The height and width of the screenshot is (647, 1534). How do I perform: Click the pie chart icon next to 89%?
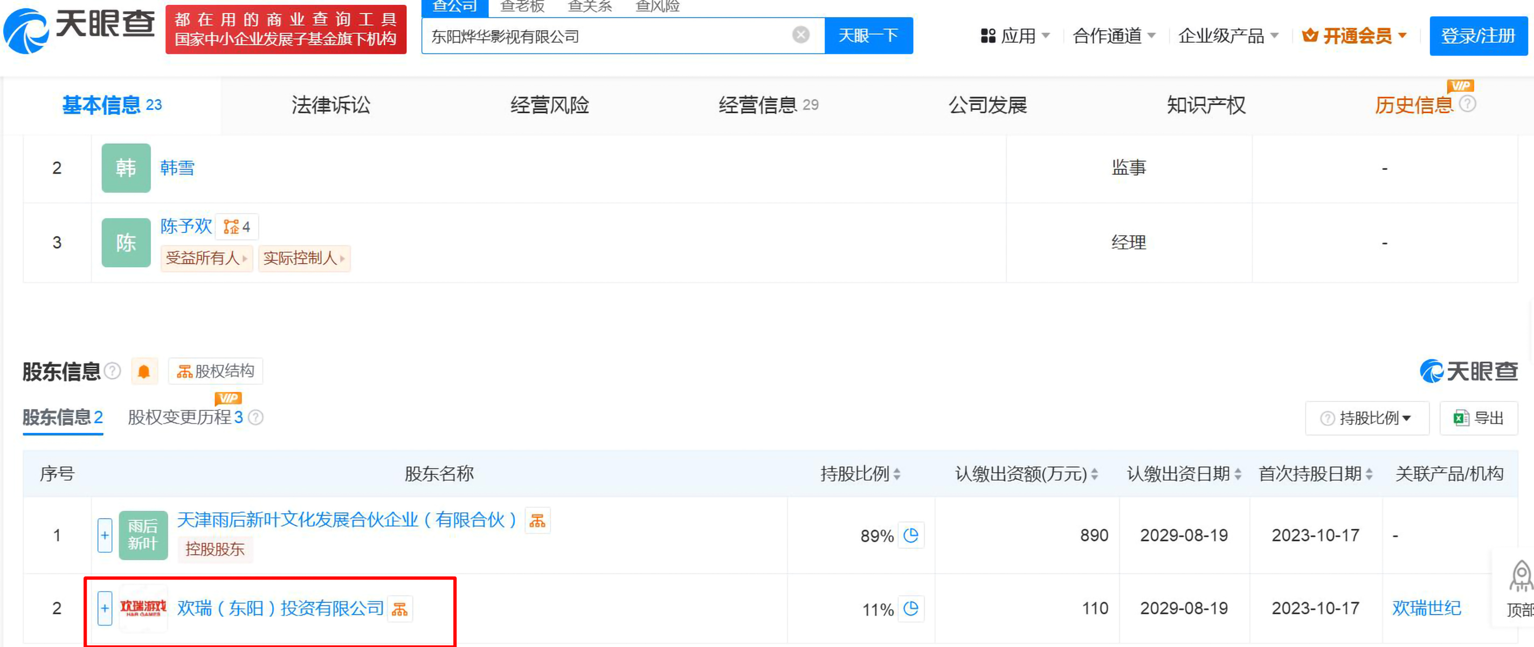pyautogui.click(x=910, y=535)
